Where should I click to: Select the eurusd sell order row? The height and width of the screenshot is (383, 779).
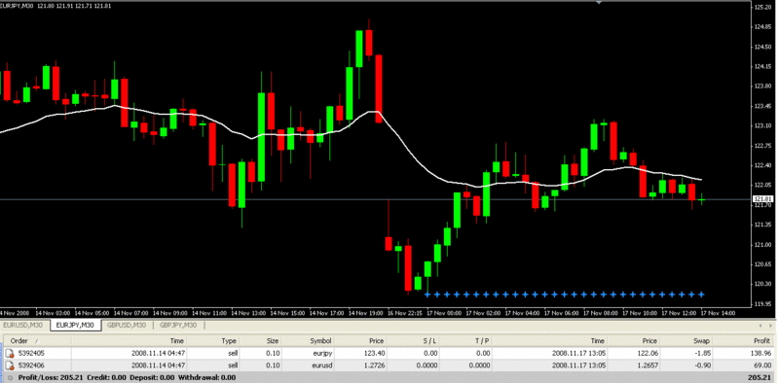pos(389,366)
